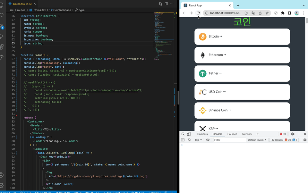
Task: Close the React App browser tab
Action: 230,5
